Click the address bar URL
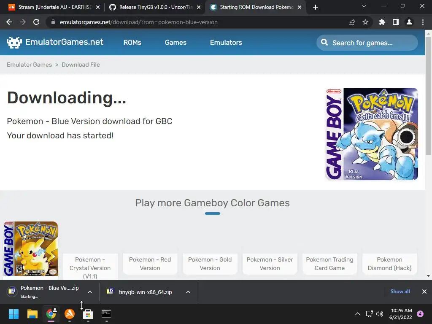 point(138,22)
